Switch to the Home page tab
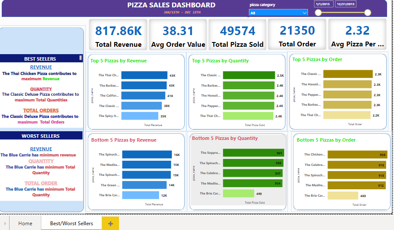 25,224
